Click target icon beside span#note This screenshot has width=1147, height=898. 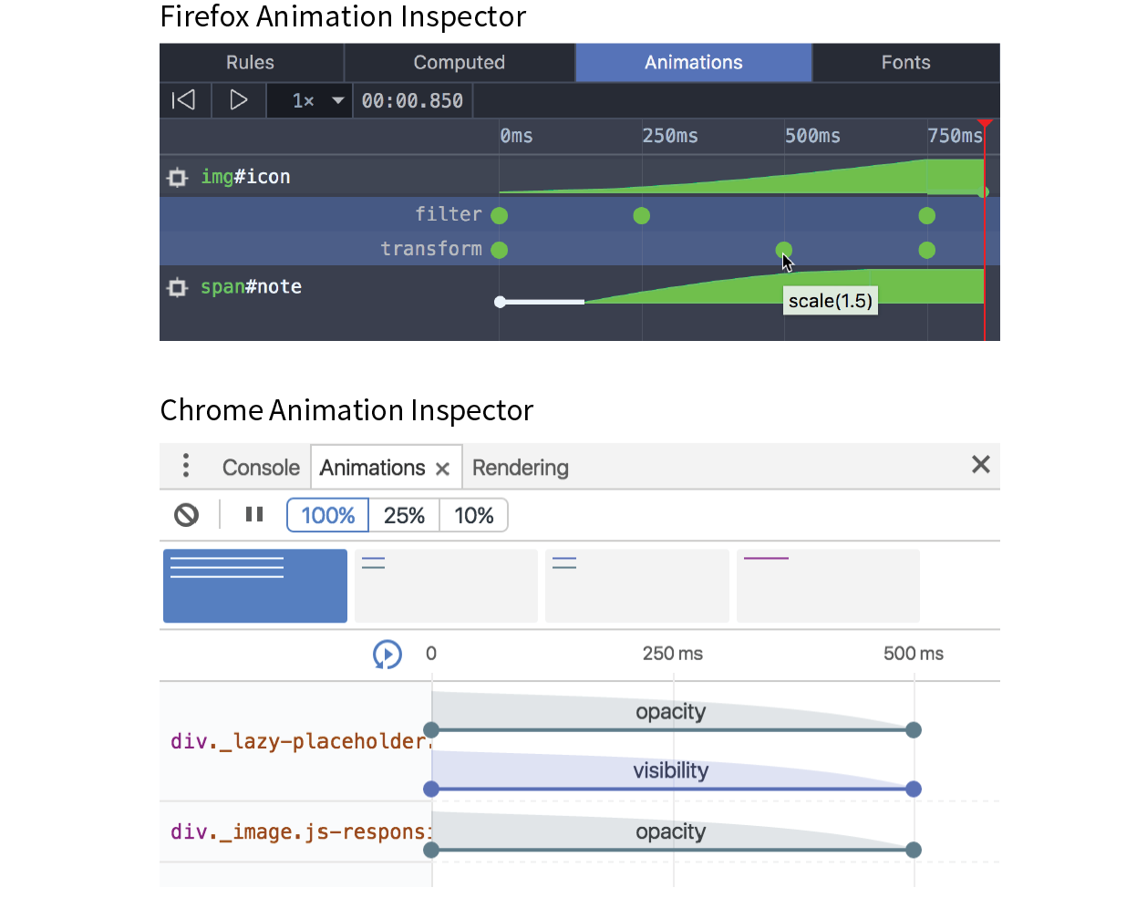[x=178, y=288]
